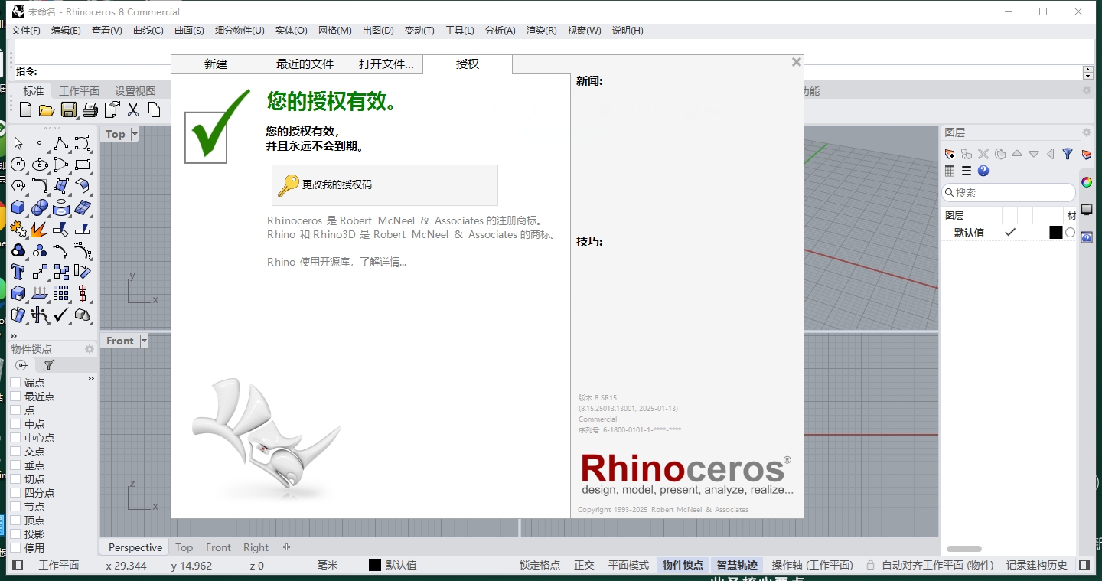
Task: Switch to the 工作平面 toolbar tab
Action: pyautogui.click(x=80, y=91)
